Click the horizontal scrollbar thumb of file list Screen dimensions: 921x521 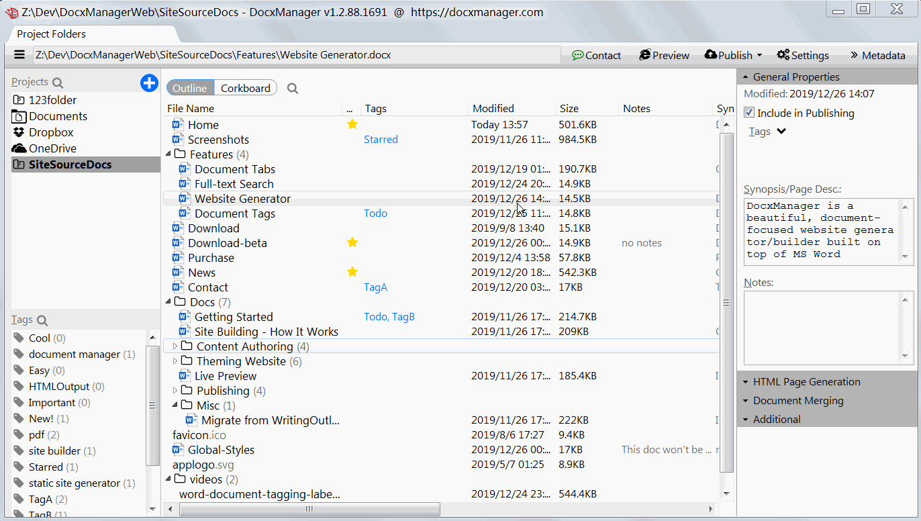(x=309, y=510)
